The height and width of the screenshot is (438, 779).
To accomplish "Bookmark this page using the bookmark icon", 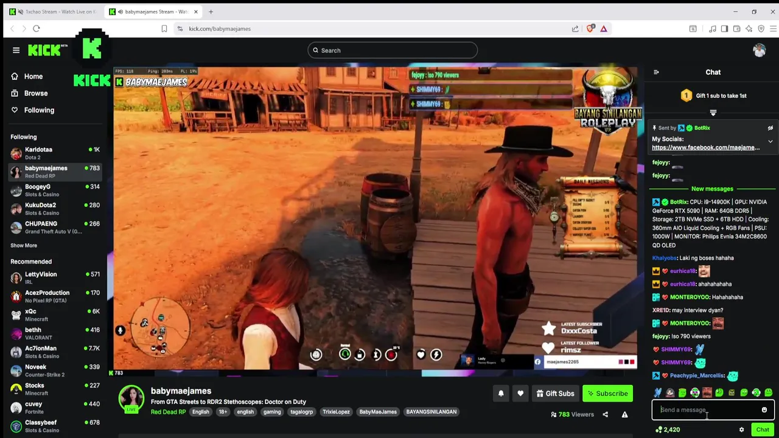I will [164, 29].
